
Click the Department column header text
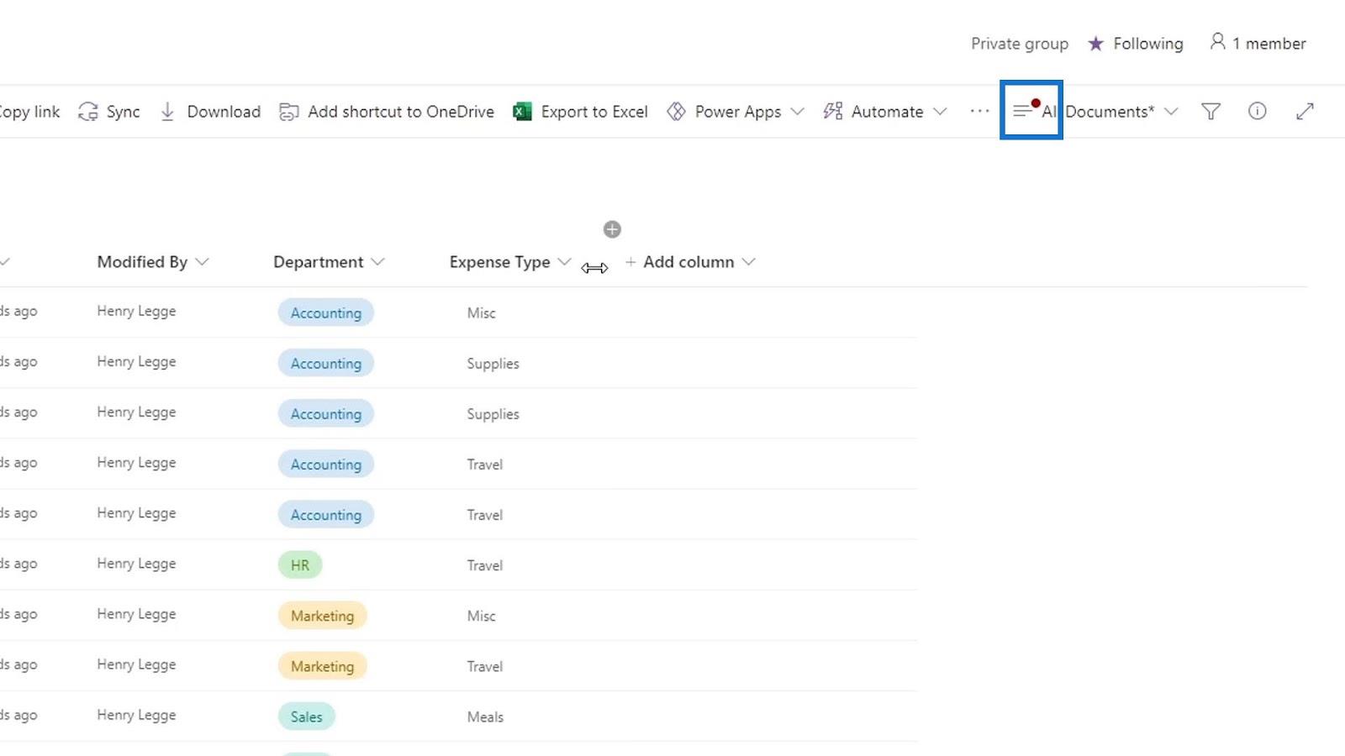point(319,262)
